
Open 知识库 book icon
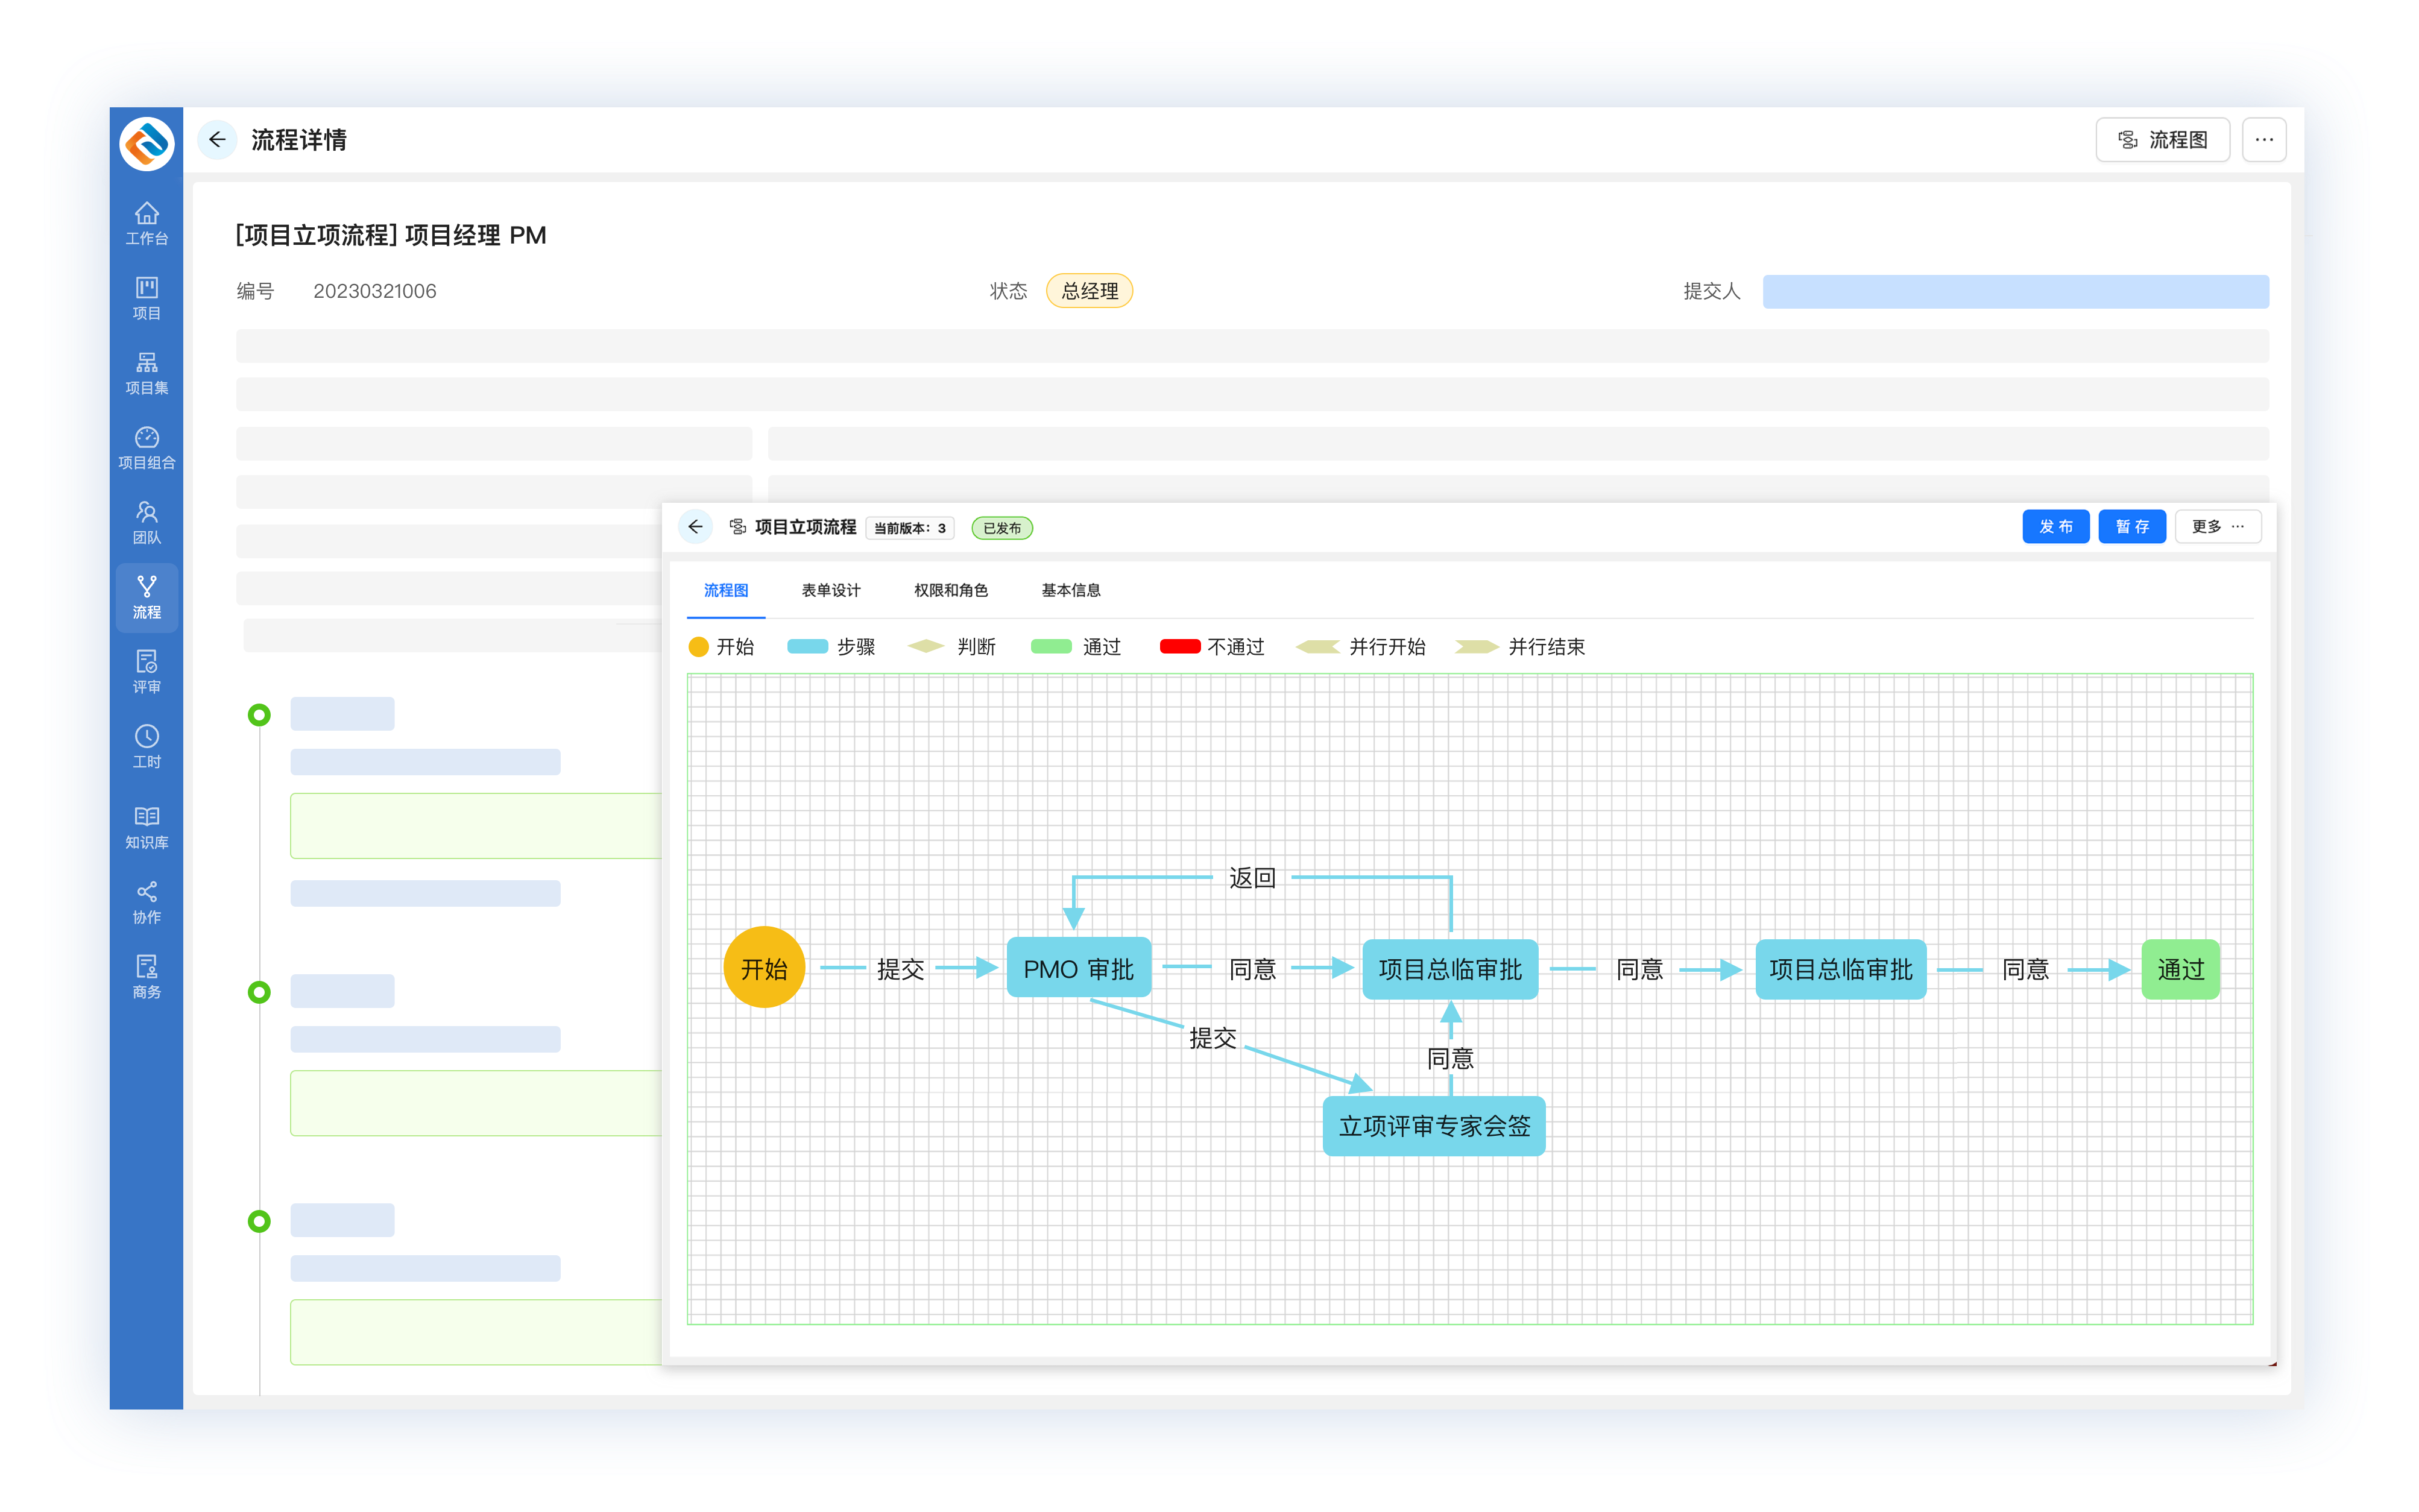[x=146, y=826]
